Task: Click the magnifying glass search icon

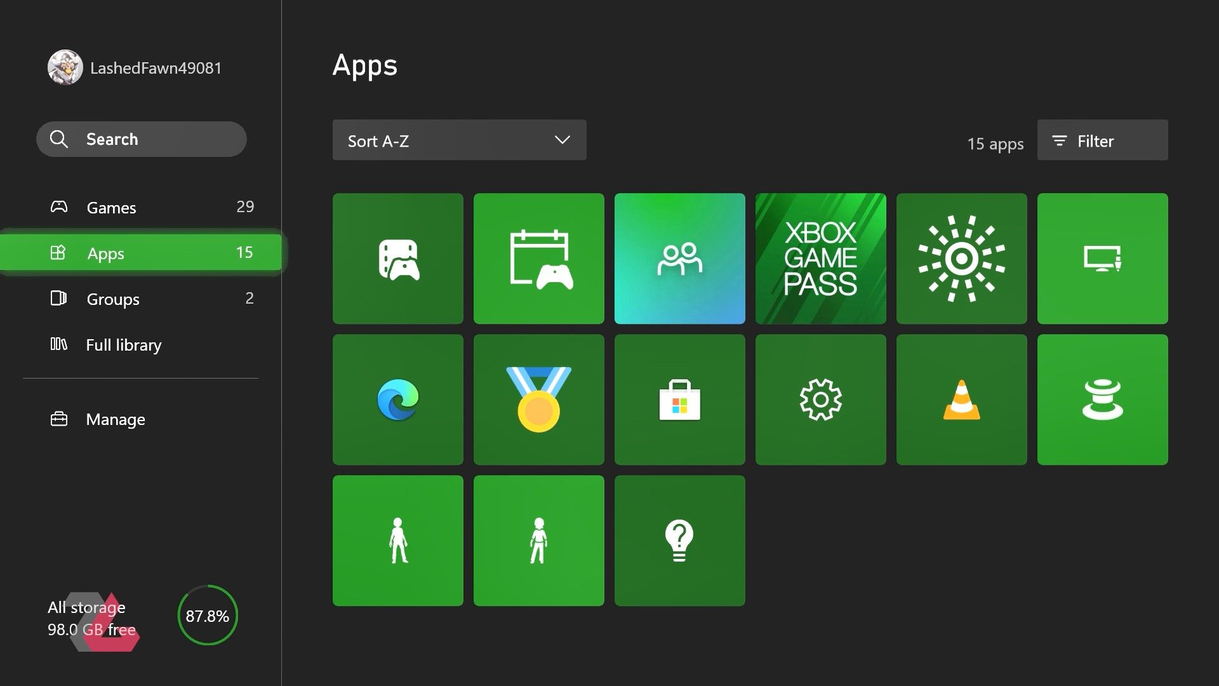Action: (58, 139)
